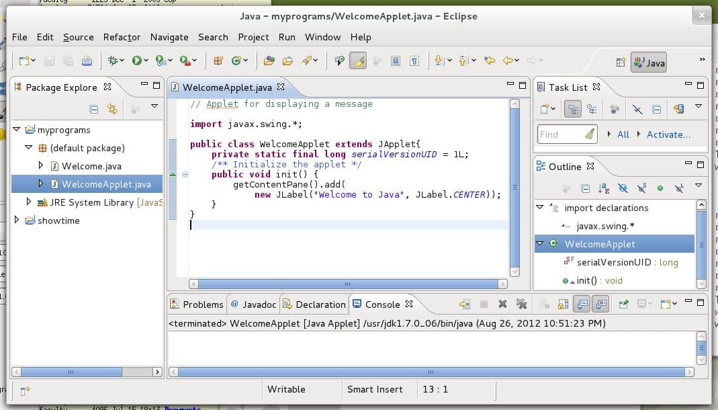Collapse All in Package Explorer toolbar
This screenshot has height=410, width=718.
[94, 109]
